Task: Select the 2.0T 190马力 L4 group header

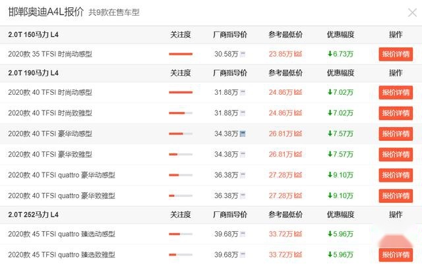Action: tap(34, 73)
